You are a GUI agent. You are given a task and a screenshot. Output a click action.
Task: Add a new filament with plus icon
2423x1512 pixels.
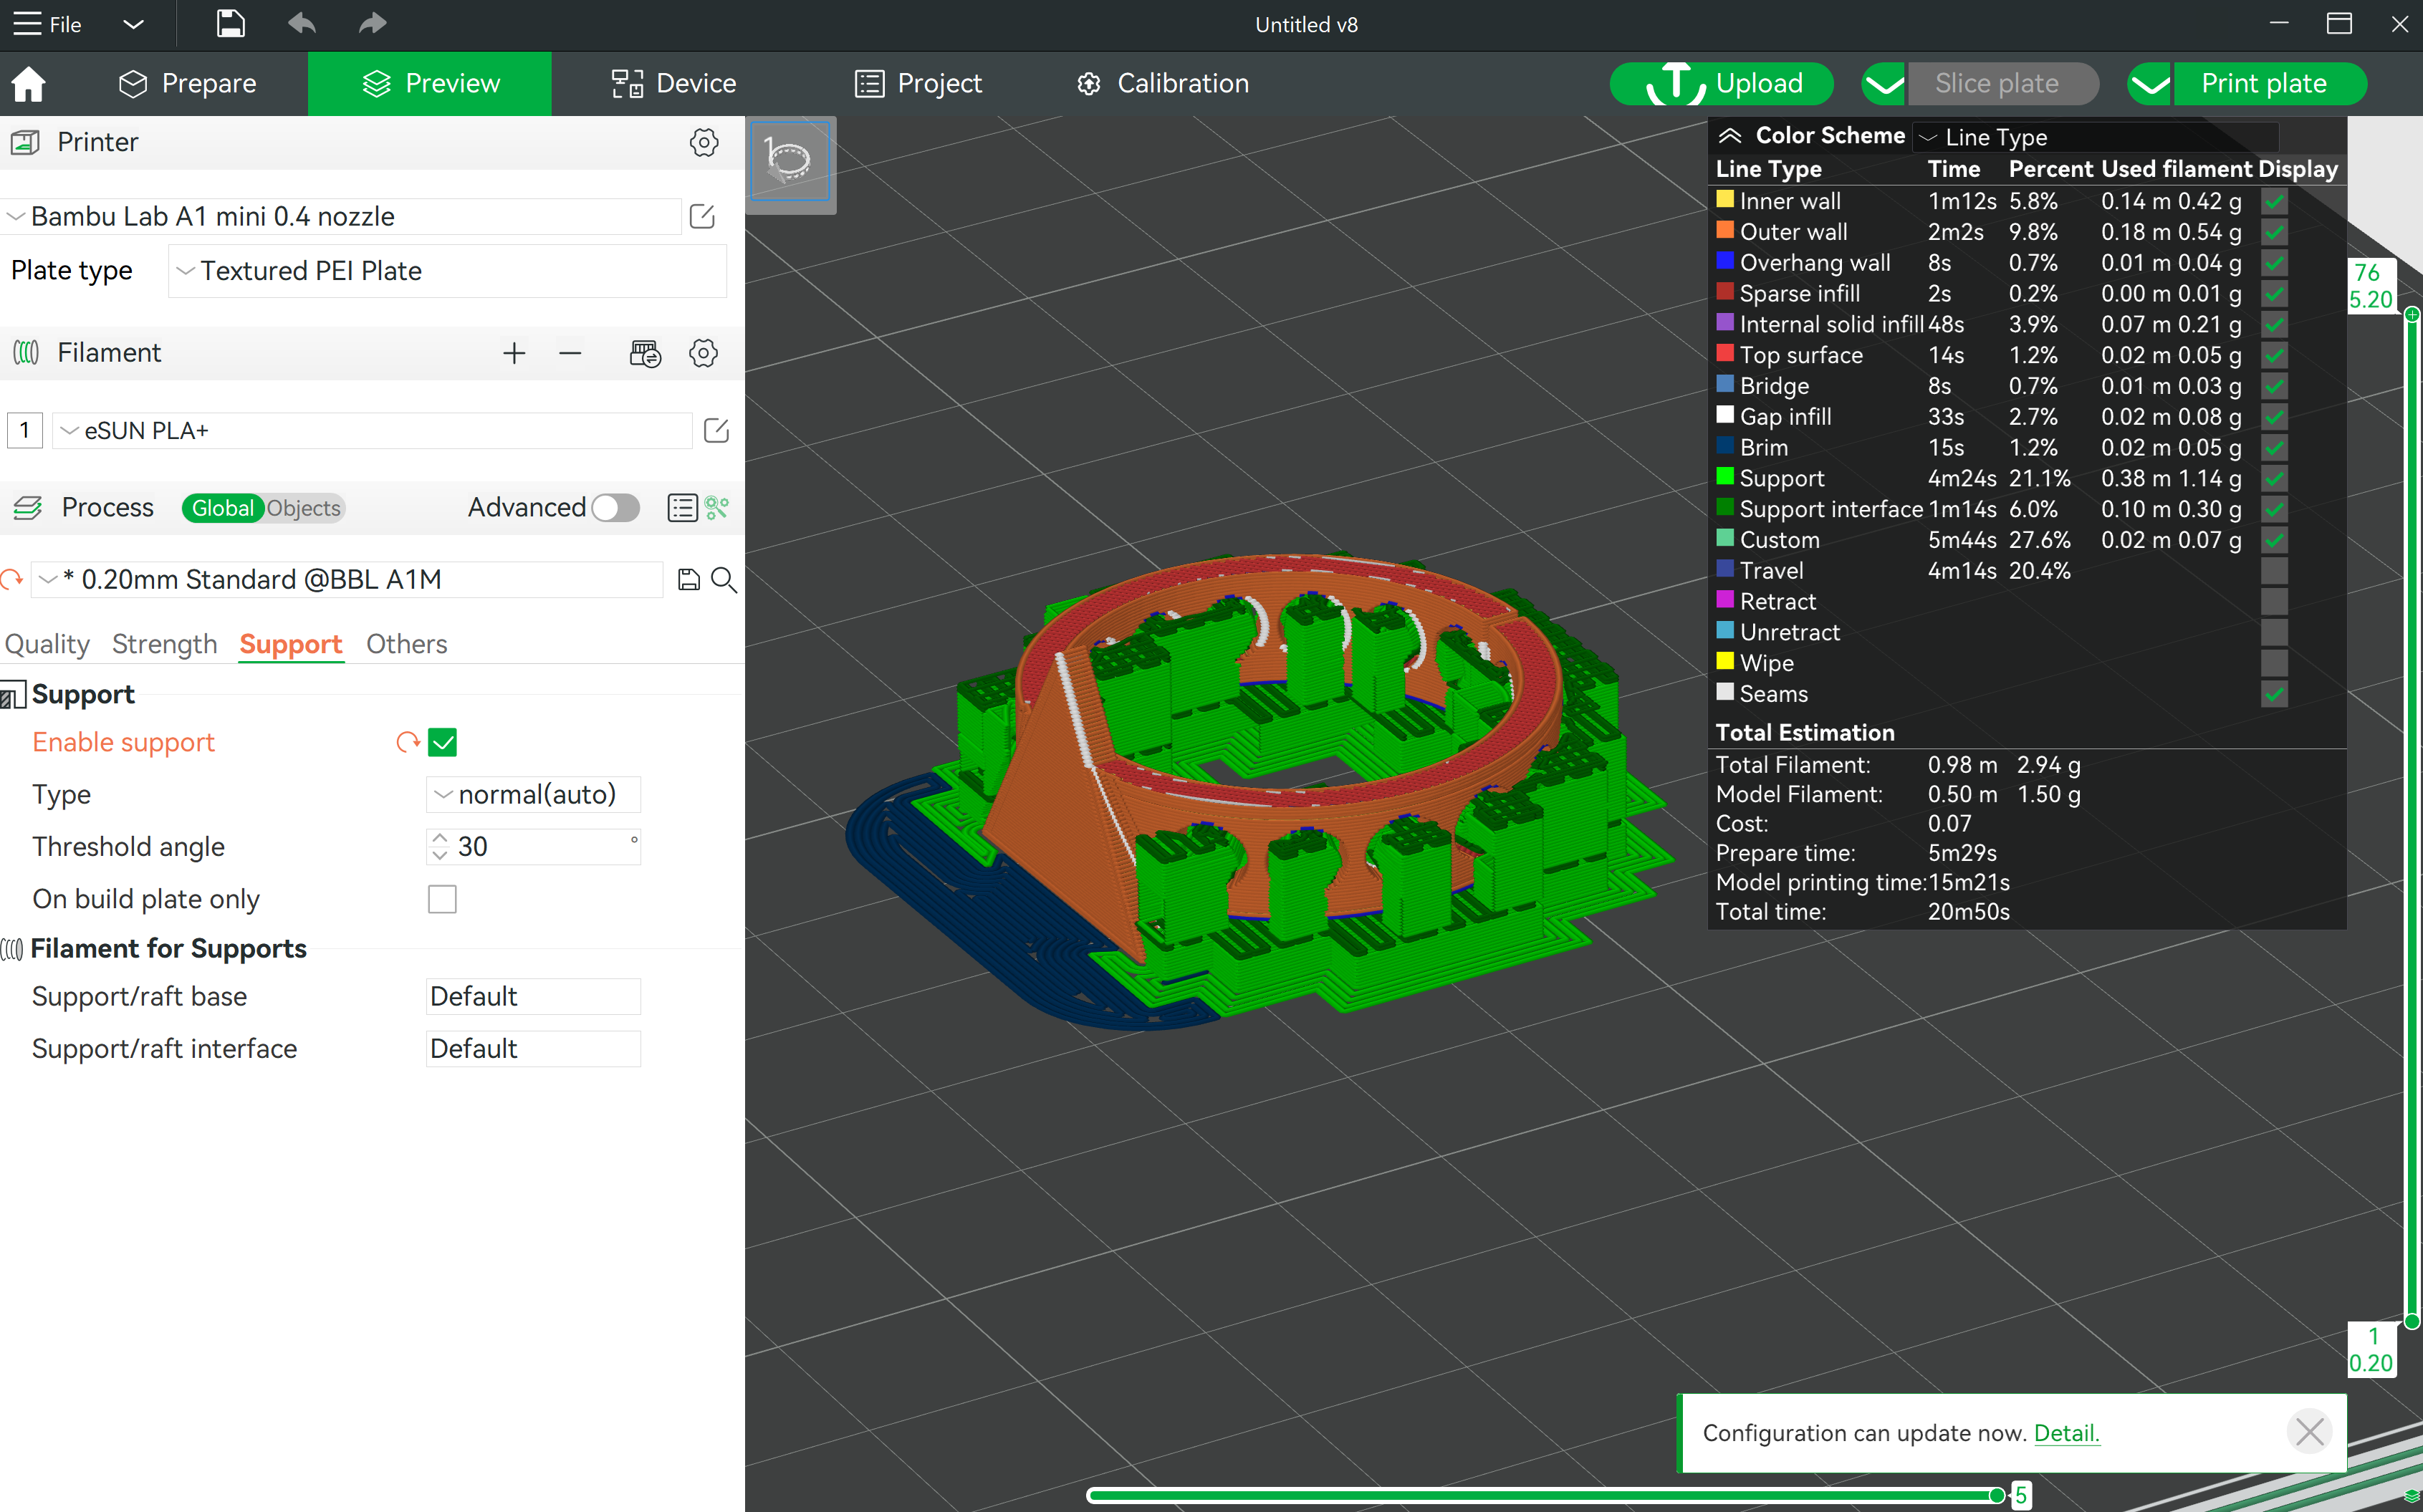tap(514, 353)
